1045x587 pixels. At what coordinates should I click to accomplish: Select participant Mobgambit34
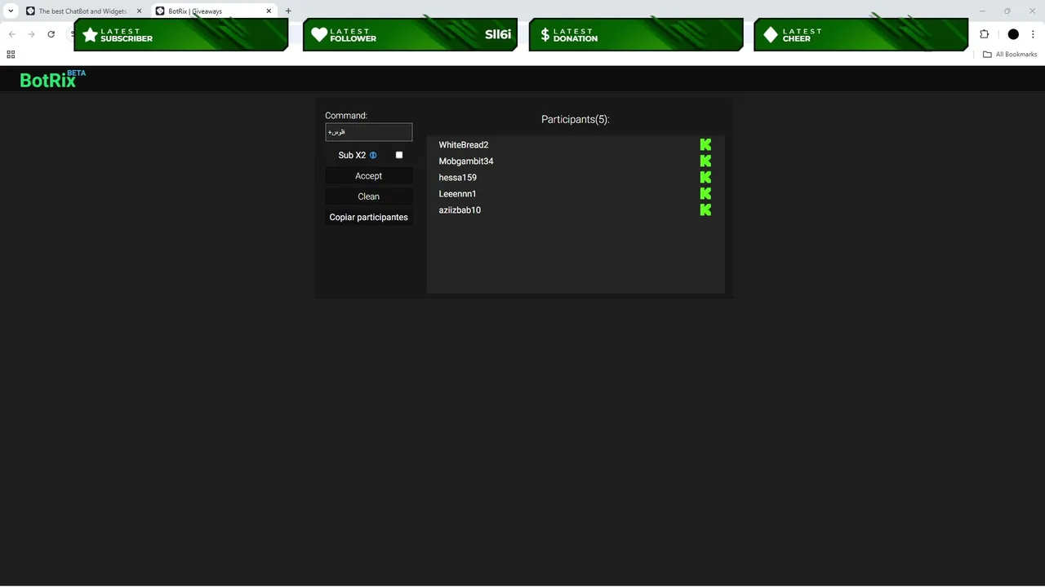tap(466, 161)
